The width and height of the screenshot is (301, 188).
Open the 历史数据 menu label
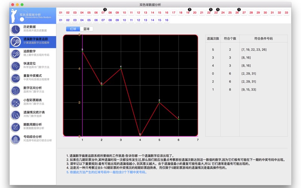pos(30,27)
